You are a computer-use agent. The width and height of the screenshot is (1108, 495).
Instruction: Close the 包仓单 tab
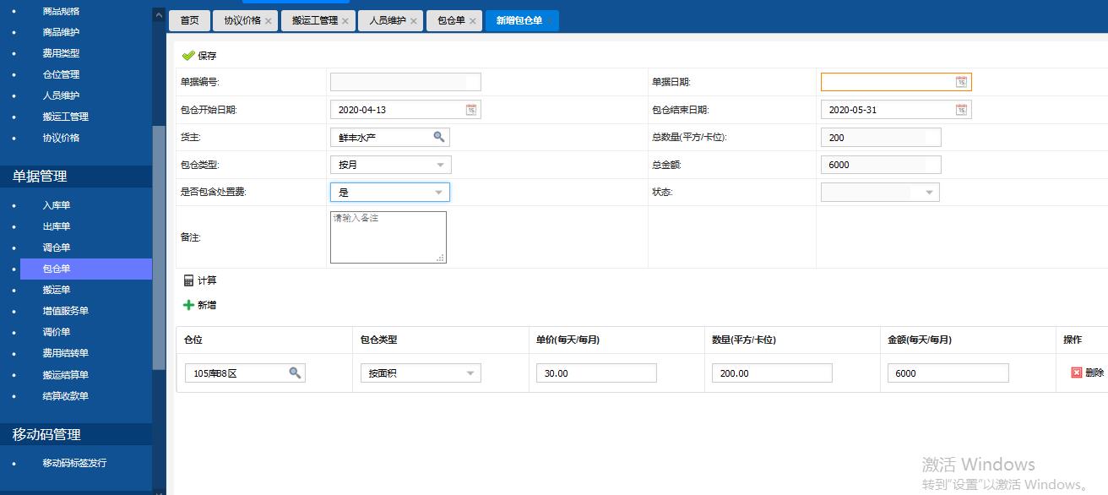(x=472, y=21)
